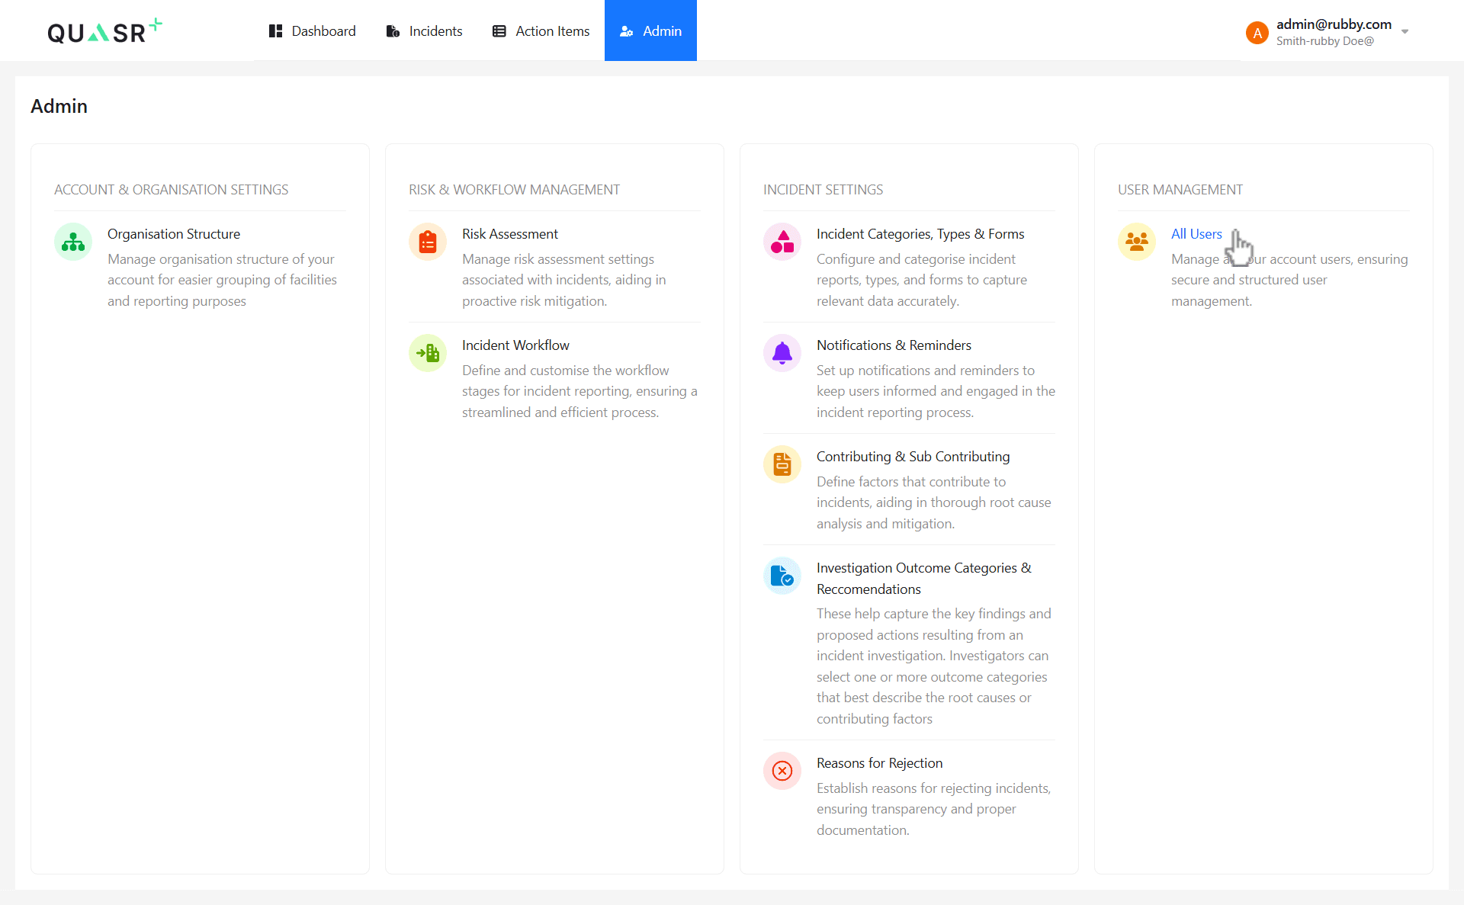The image size is (1464, 905).
Task: Open the Action Items grid icon
Action: [x=499, y=31]
